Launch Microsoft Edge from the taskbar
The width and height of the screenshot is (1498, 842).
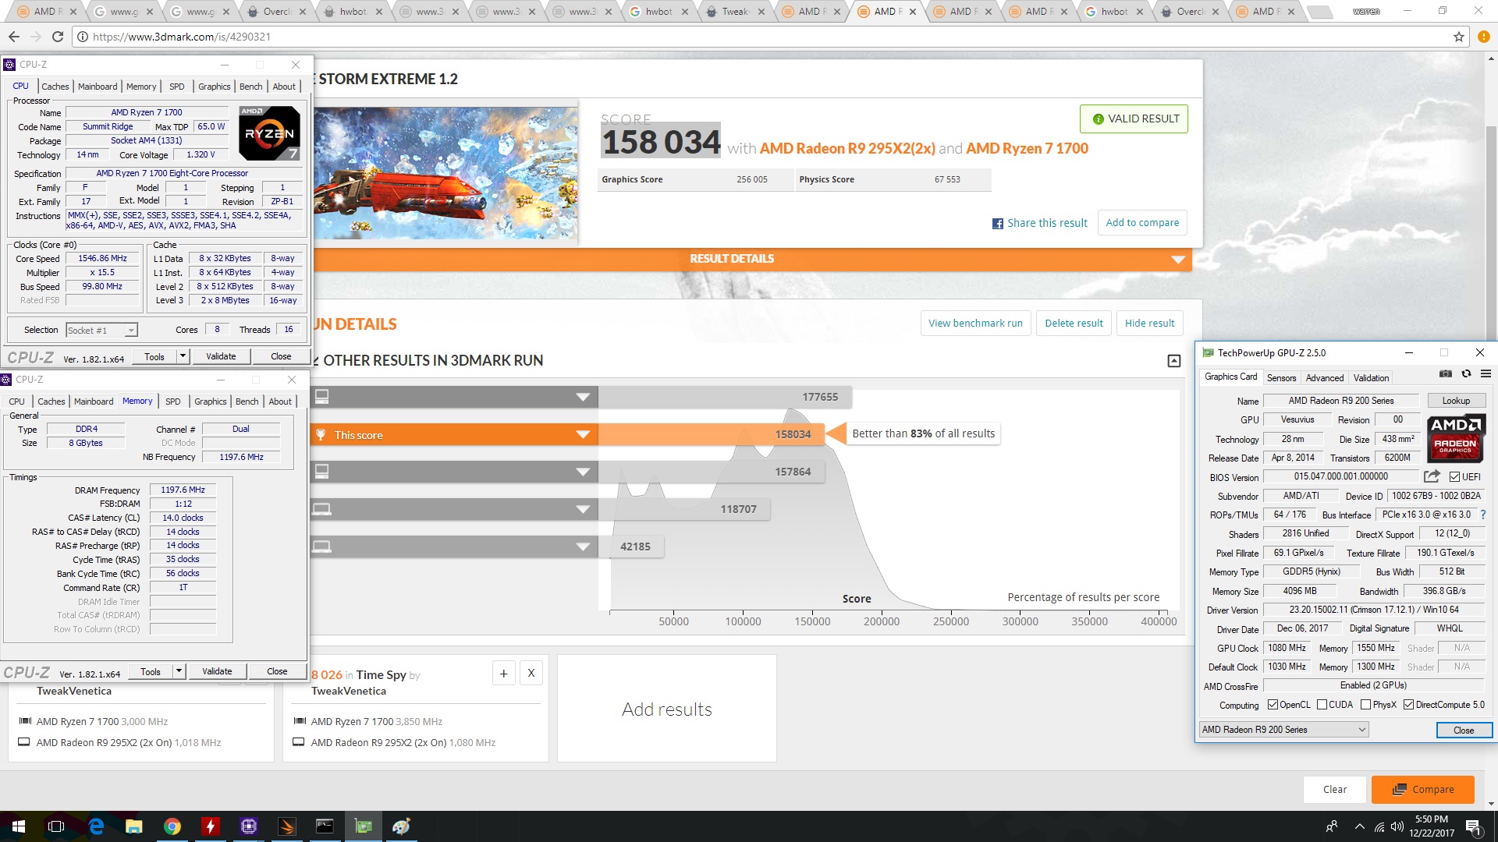tap(96, 826)
